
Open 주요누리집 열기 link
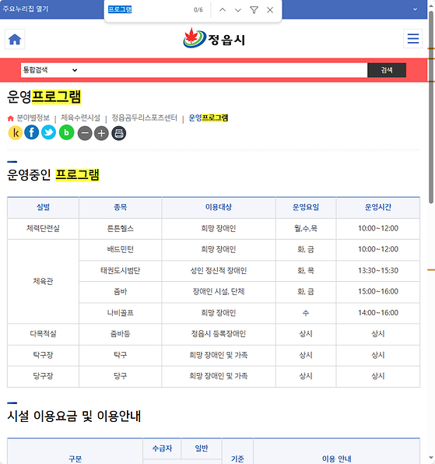(x=26, y=9)
